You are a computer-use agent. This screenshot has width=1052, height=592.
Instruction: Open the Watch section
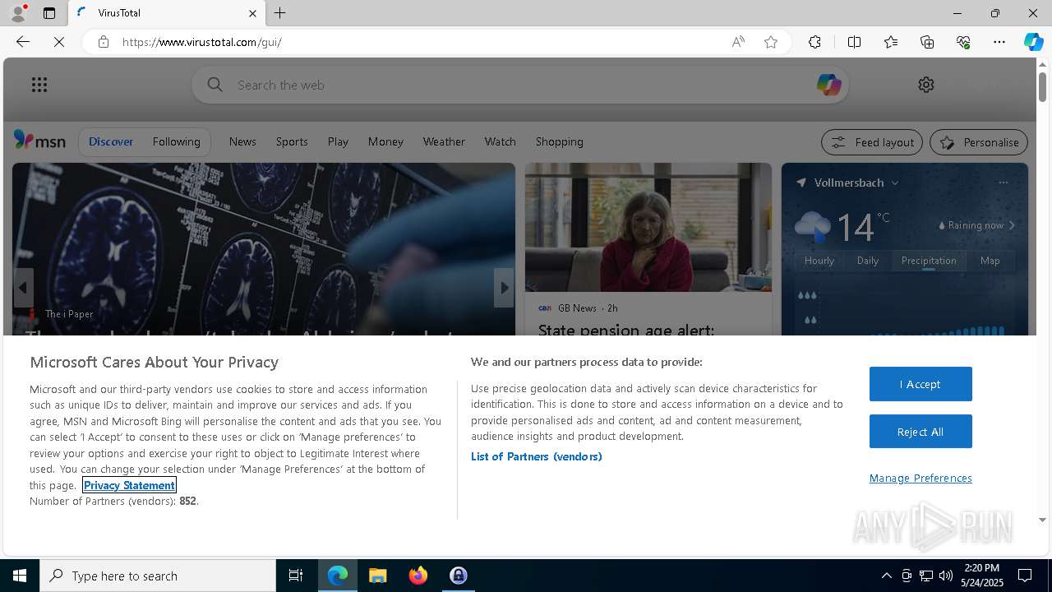pos(500,141)
